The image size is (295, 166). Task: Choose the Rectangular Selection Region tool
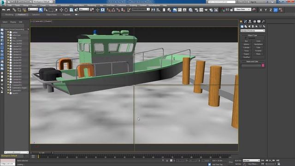[x=51, y=10]
